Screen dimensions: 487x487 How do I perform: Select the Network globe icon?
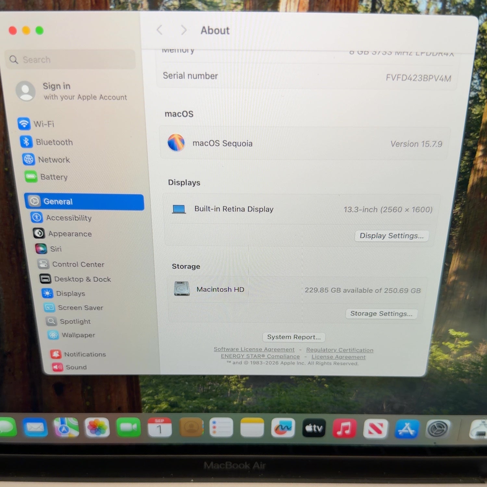point(29,159)
